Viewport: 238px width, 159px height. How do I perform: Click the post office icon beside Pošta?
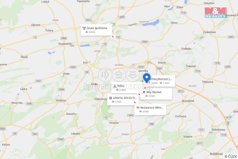(115, 86)
